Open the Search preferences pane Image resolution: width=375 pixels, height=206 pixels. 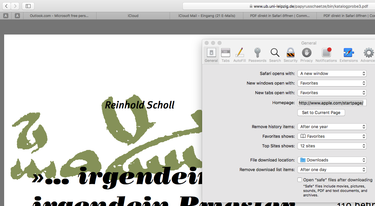click(x=275, y=55)
